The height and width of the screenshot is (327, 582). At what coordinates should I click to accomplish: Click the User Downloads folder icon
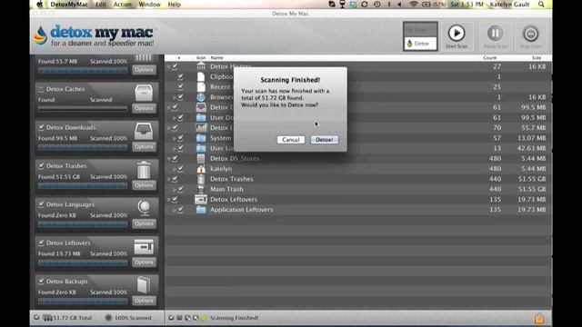[201, 117]
